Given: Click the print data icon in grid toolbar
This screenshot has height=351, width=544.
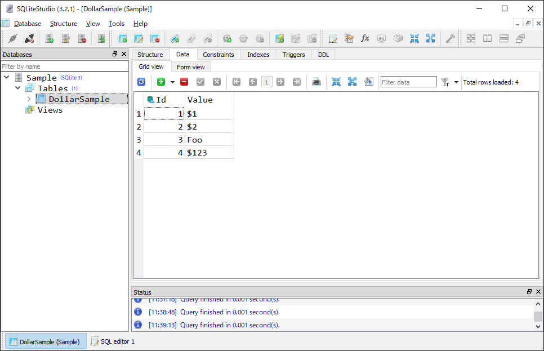Looking at the screenshot, I should [316, 82].
